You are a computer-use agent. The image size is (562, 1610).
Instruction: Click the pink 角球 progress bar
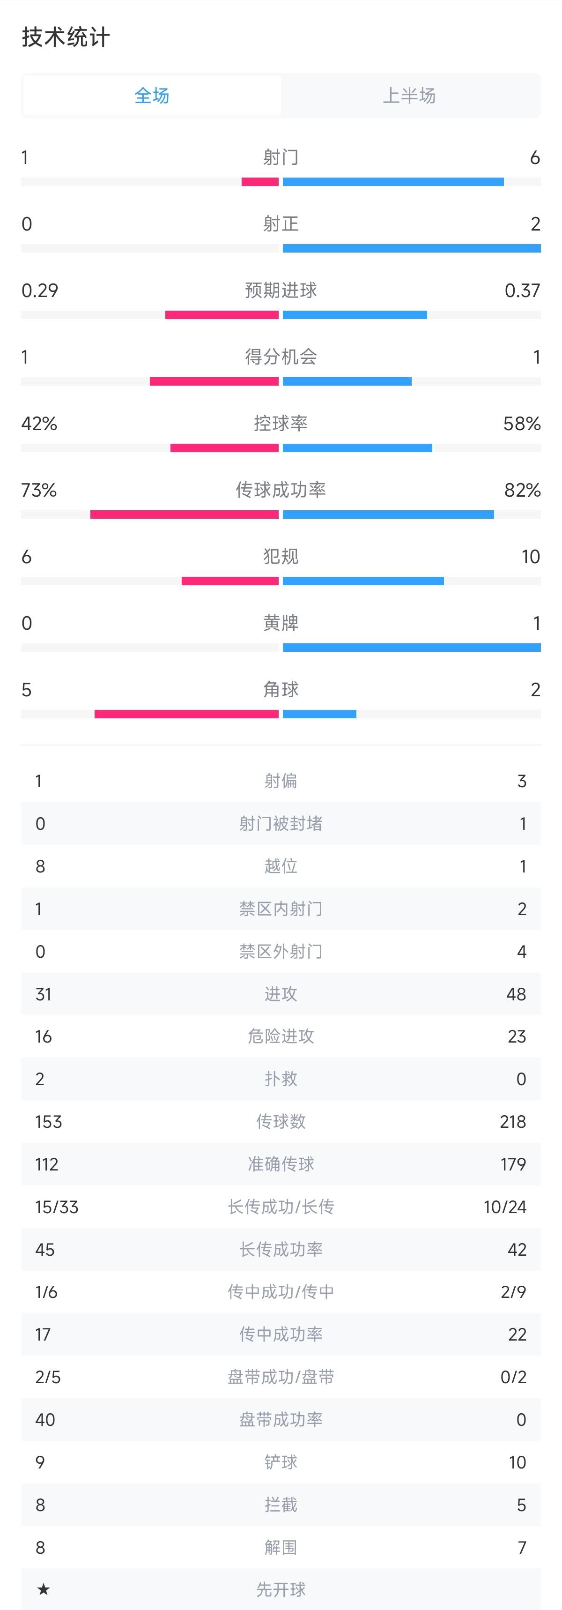coord(186,715)
